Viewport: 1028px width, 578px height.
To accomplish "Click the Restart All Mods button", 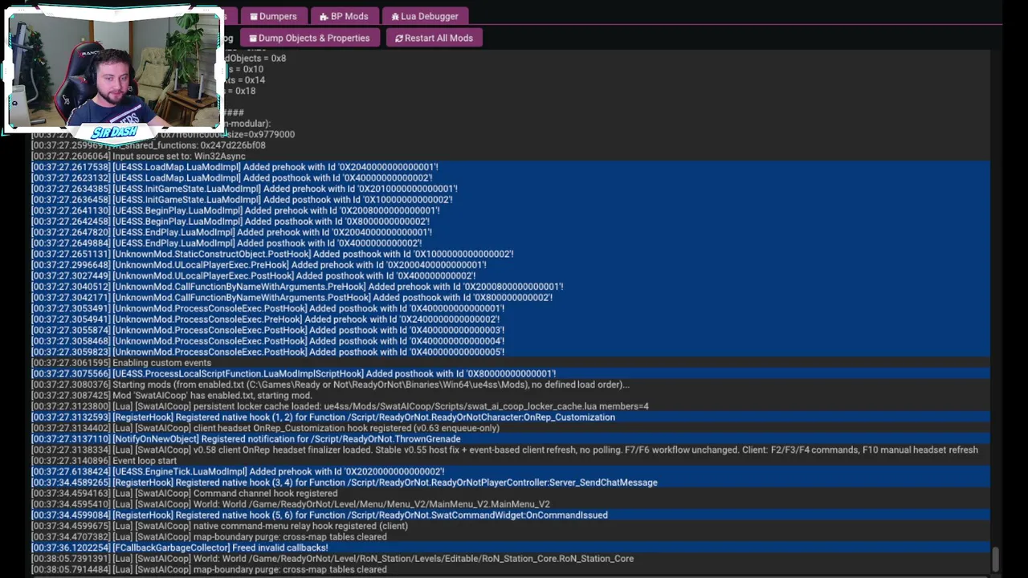I will 434,38.
